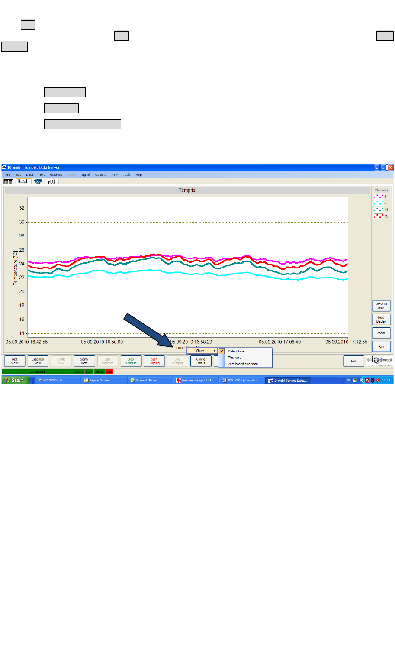The width and height of the screenshot is (395, 652).
Task: Click the COM status indicator
Action: tap(89, 371)
